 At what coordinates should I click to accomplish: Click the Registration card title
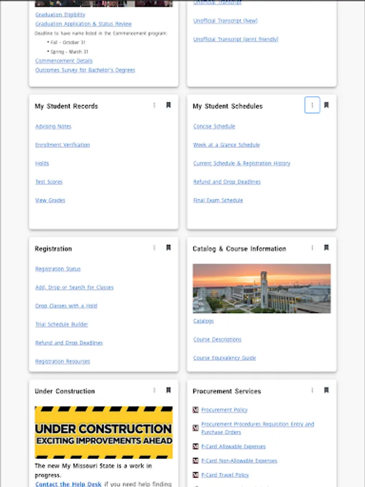click(54, 249)
